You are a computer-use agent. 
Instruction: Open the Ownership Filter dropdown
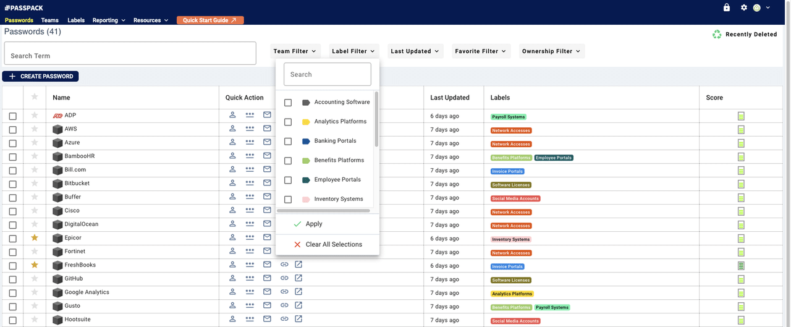[551, 51]
